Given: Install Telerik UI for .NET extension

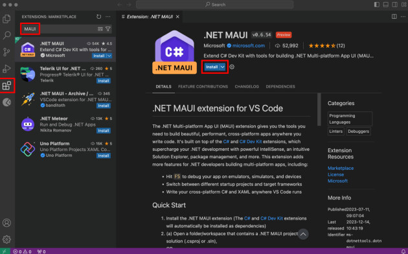Looking at the screenshot, I should tap(104, 81).
